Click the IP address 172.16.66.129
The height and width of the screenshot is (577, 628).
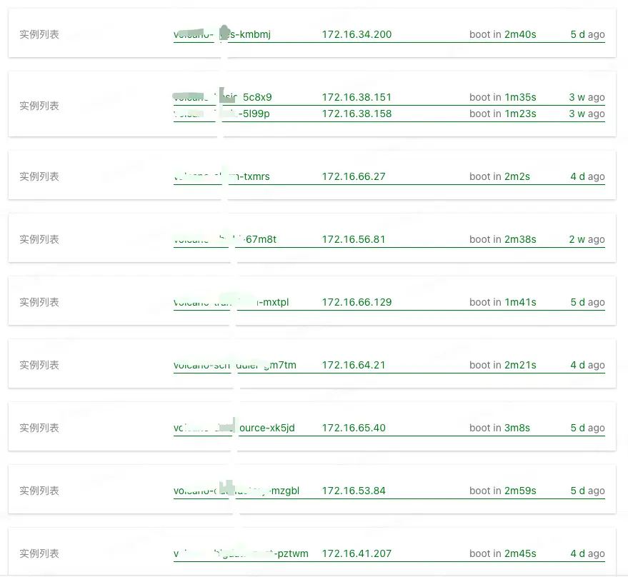(x=357, y=302)
